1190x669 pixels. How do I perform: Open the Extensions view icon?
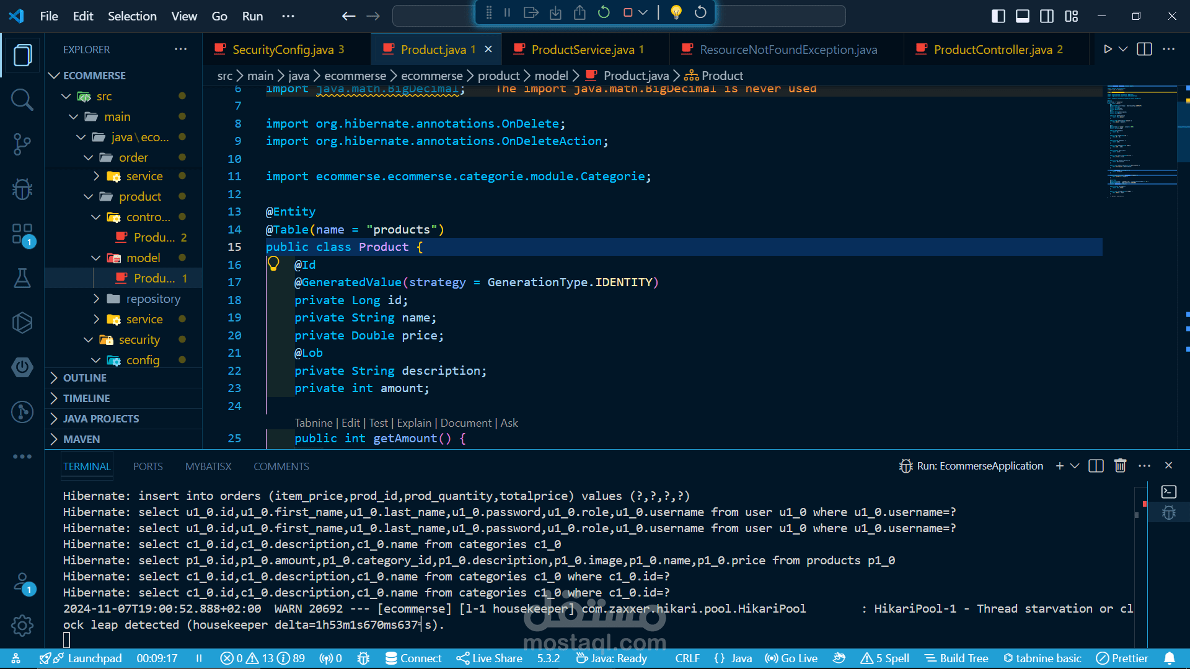coord(22,234)
